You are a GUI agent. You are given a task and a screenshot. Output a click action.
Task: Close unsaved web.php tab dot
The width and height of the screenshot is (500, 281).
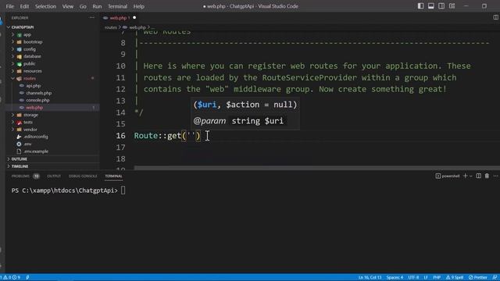[x=134, y=17]
